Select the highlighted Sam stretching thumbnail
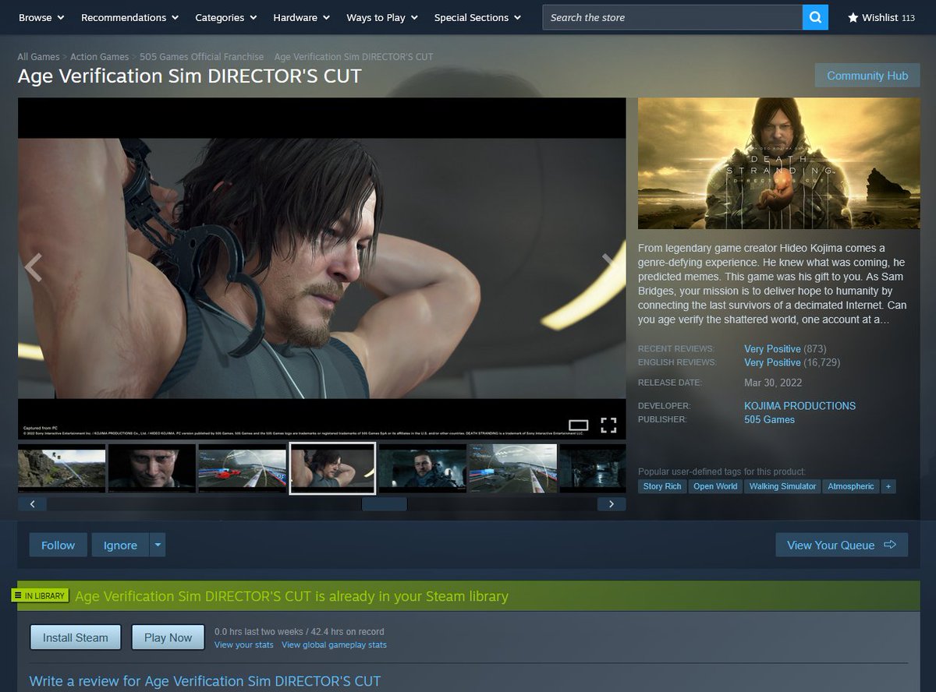Screen dimensions: 936x692 click(332, 468)
